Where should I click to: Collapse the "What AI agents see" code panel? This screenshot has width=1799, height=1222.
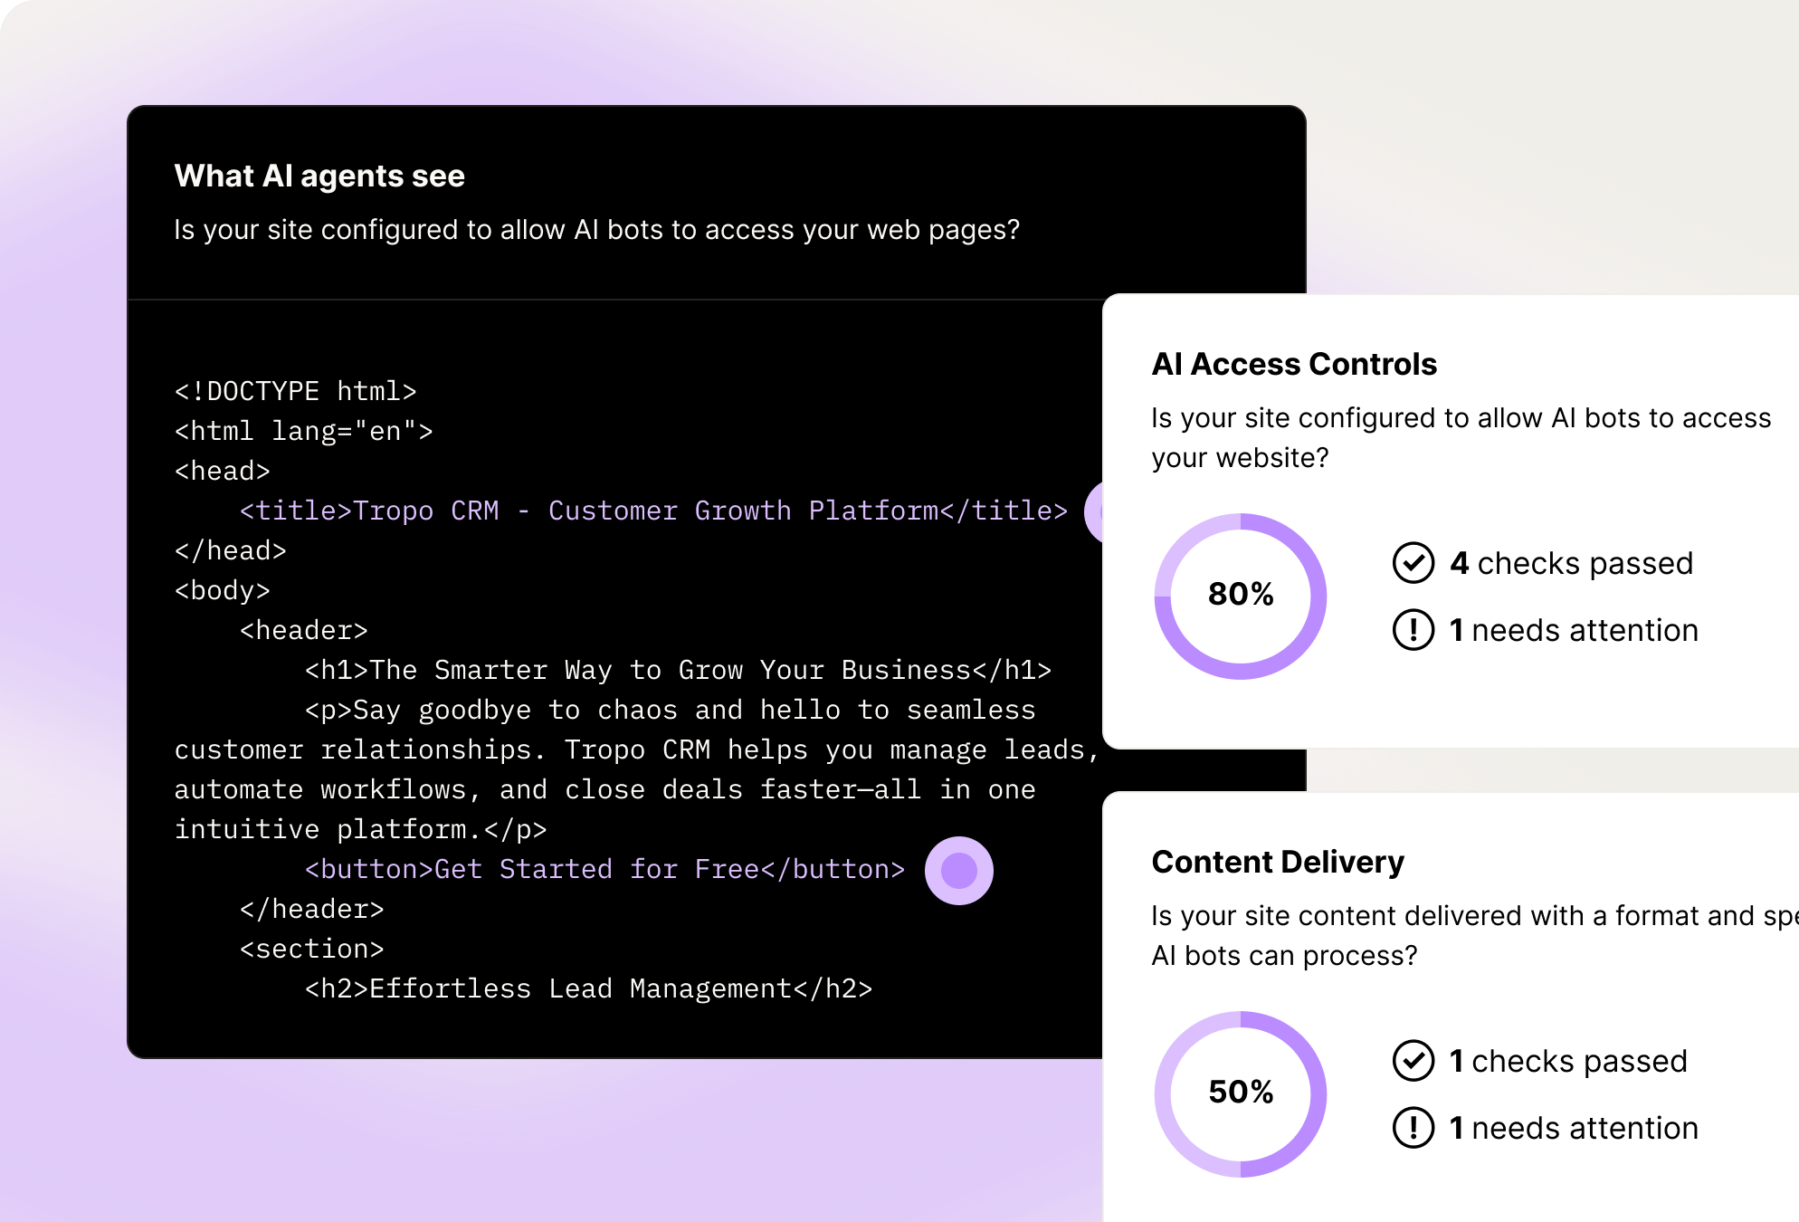coord(319,176)
